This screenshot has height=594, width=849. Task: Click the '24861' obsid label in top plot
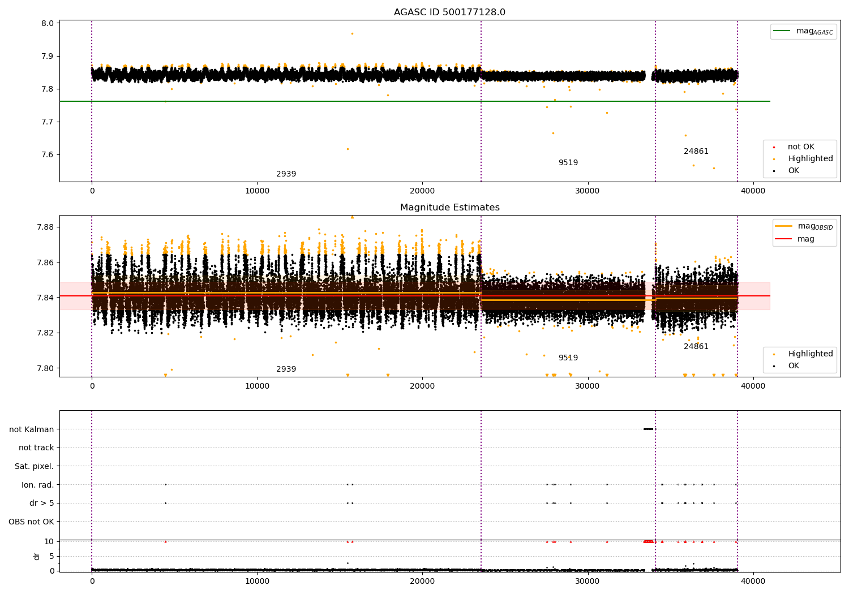[x=696, y=152]
